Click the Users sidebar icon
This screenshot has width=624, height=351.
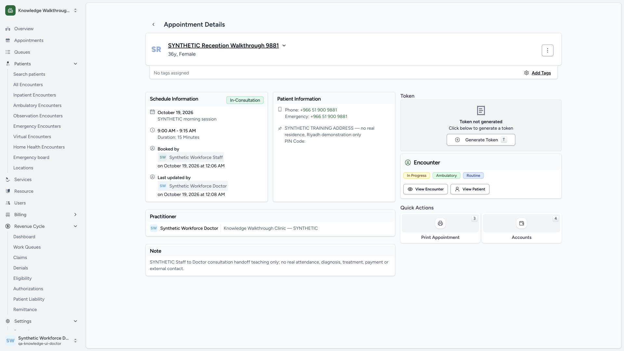[8, 203]
